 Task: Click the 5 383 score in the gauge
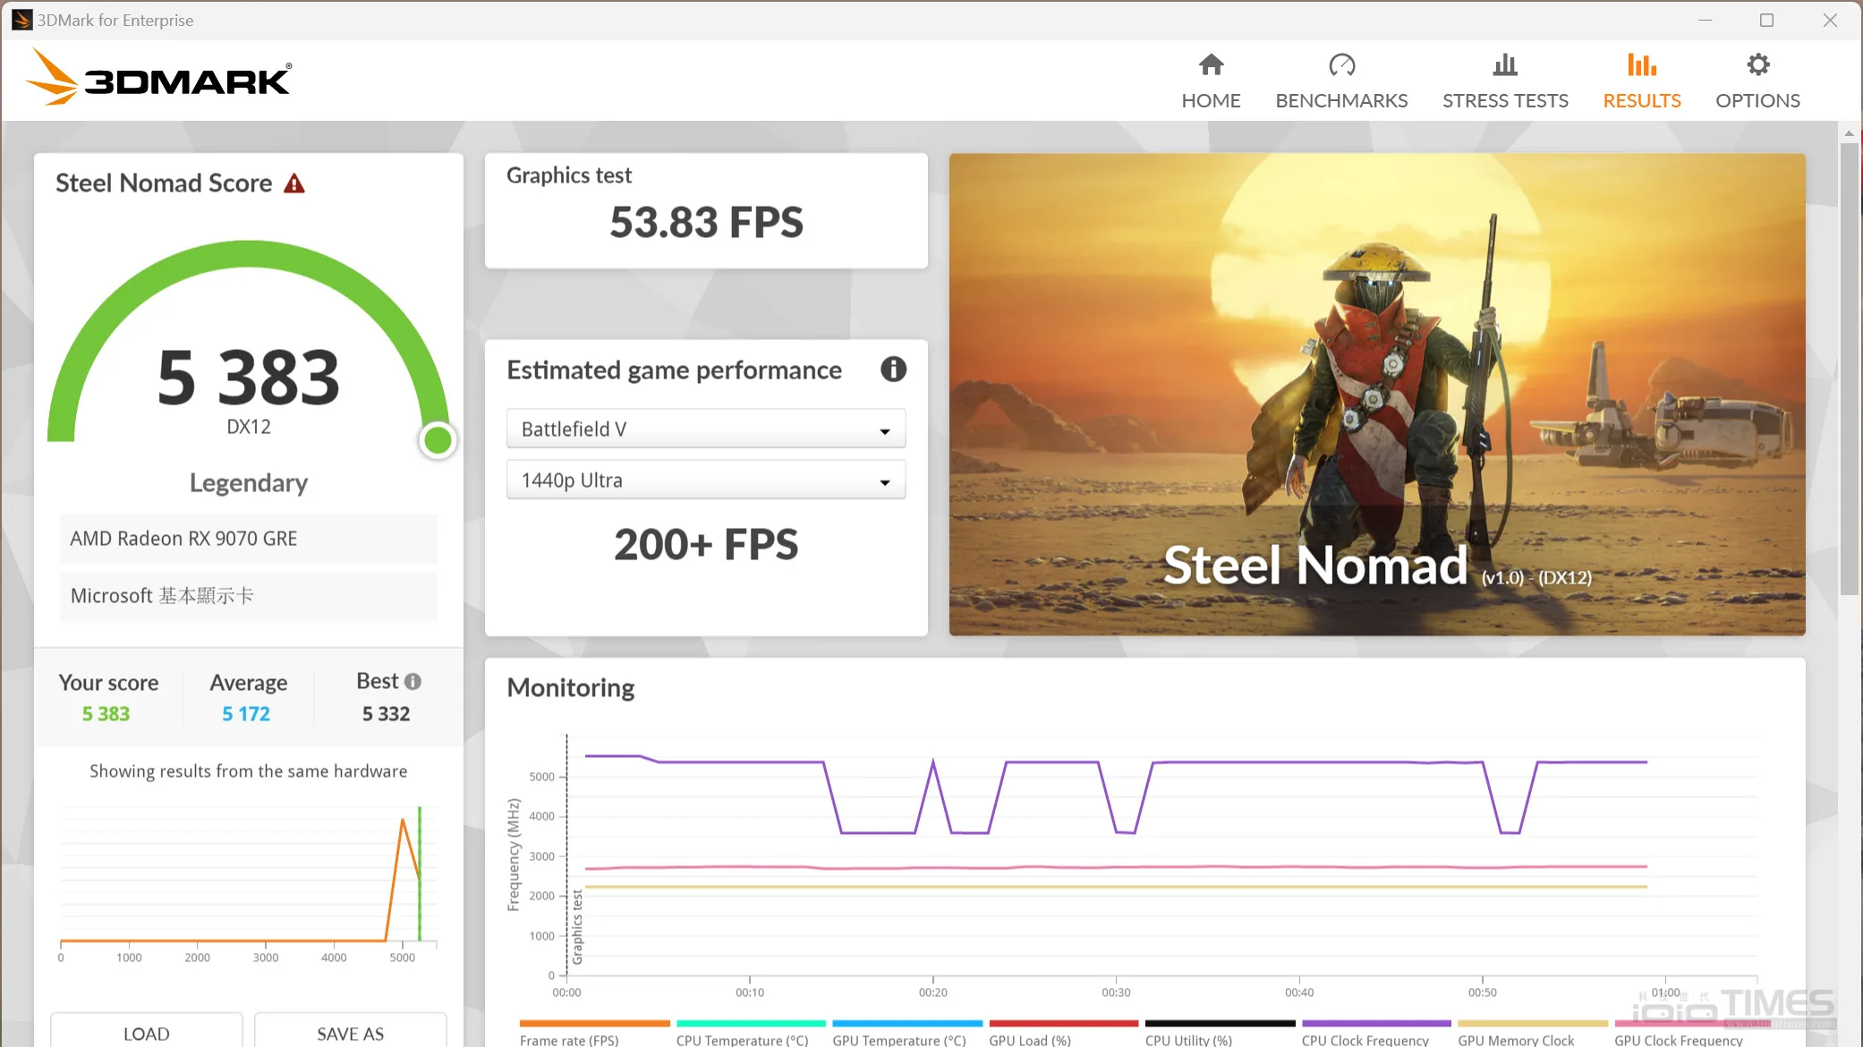point(249,378)
